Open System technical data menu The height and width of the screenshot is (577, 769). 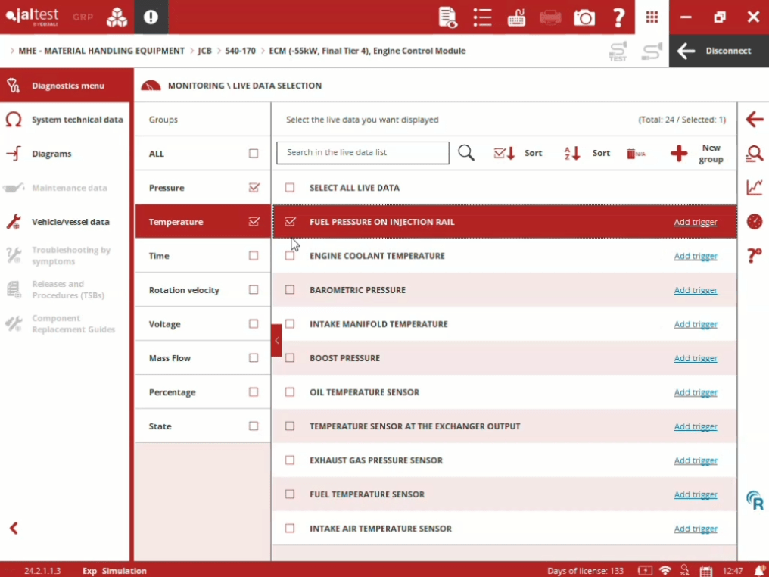pyautogui.click(x=76, y=120)
